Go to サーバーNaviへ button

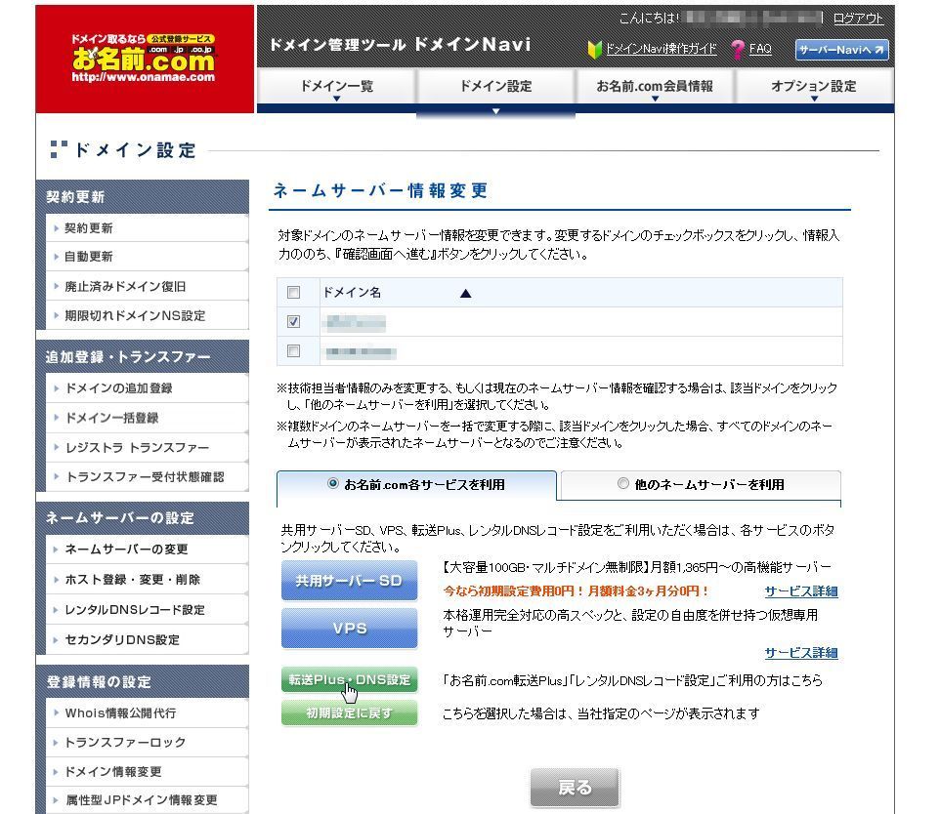(x=841, y=50)
